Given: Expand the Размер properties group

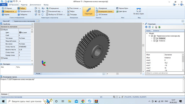Looking at the screenshot, I should pyautogui.click(x=2, y=58).
